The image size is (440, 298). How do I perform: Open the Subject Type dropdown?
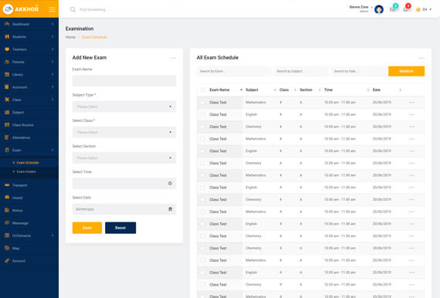pos(124,107)
